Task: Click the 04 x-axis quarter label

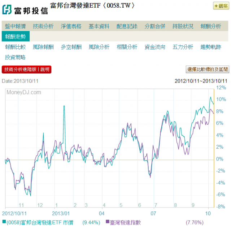Action: tap(102, 213)
